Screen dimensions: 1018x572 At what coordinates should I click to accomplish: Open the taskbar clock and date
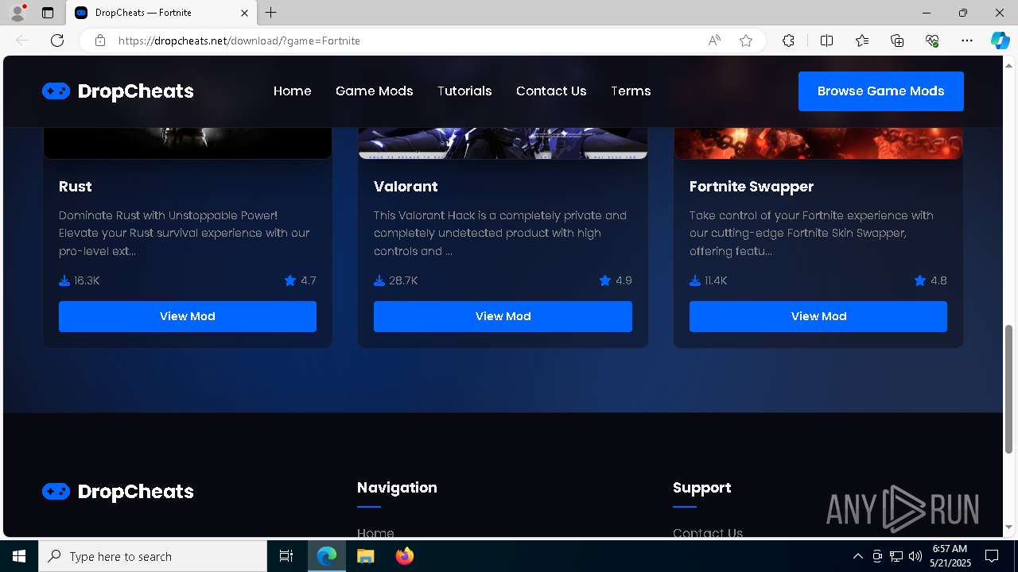tap(950, 556)
